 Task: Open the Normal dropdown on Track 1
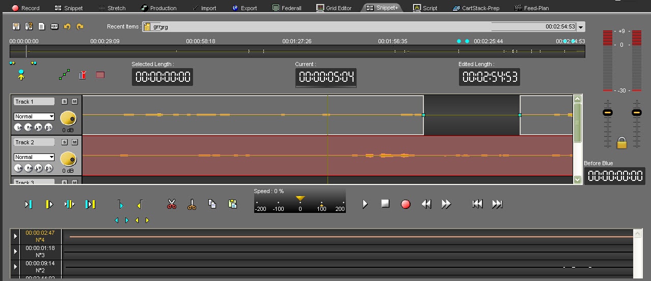34,116
